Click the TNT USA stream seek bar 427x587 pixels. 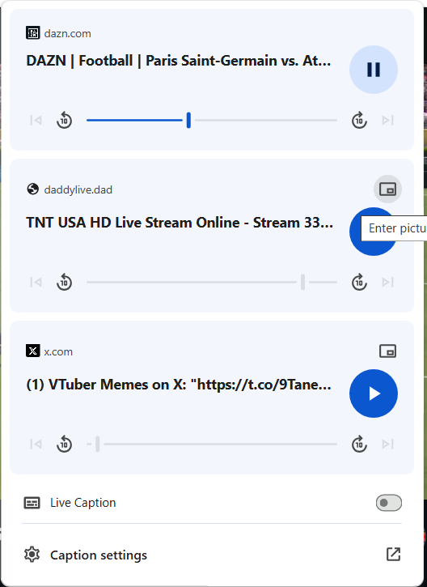(212, 283)
